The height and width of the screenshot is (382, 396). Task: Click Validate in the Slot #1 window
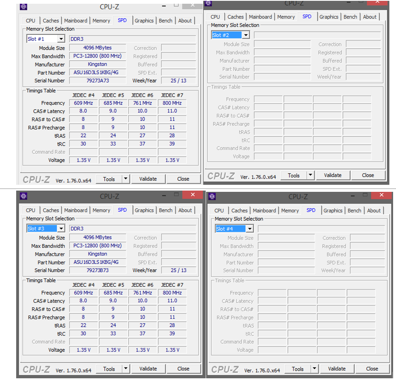[148, 179]
